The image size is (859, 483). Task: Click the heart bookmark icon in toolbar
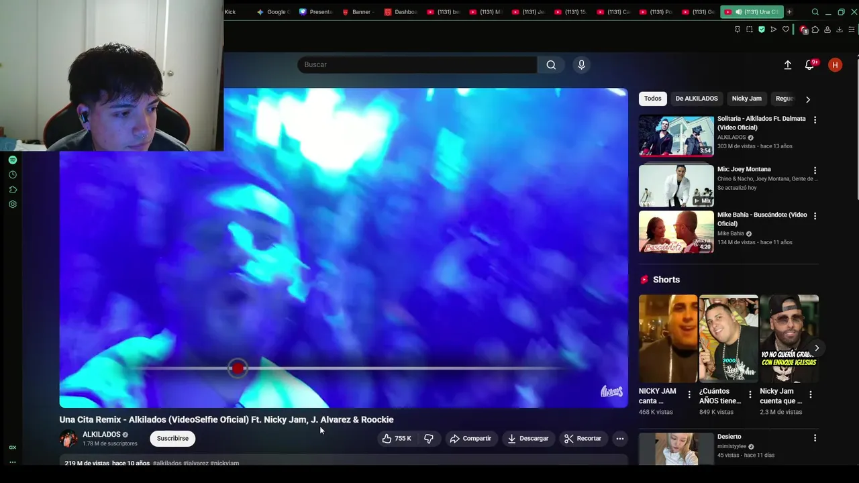pos(786,30)
